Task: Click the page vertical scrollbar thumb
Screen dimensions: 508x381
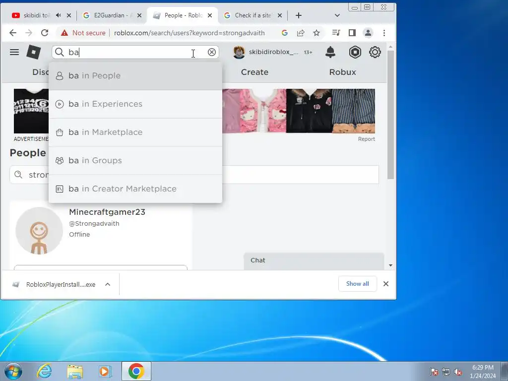Action: click(x=391, y=114)
